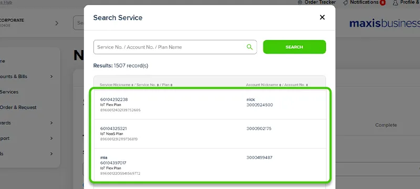The image size is (420, 189).
Task: Click SIM number 8960012402139752605
Action: tap(120, 110)
